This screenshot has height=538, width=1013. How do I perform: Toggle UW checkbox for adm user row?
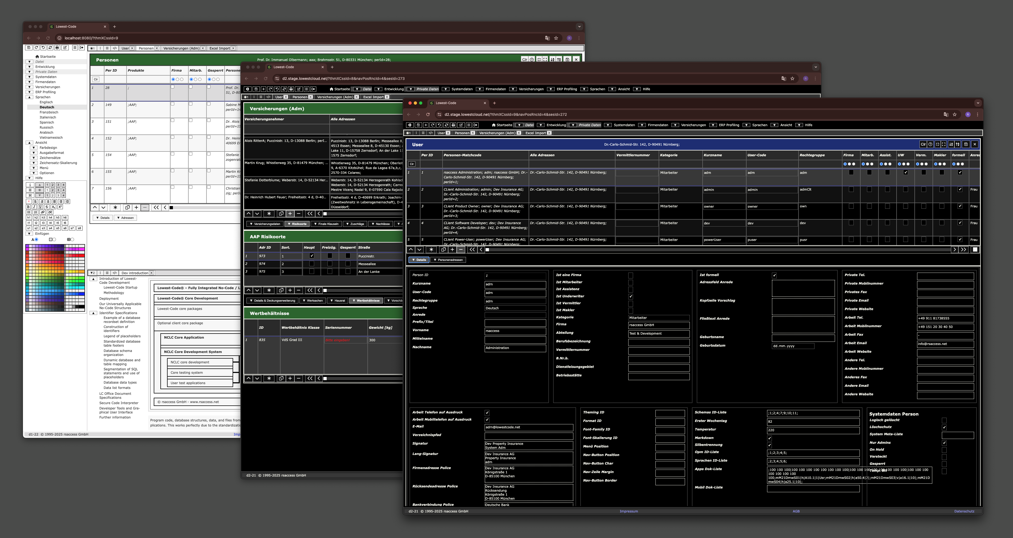click(906, 172)
